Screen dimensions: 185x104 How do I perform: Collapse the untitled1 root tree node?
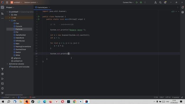point(7,12)
